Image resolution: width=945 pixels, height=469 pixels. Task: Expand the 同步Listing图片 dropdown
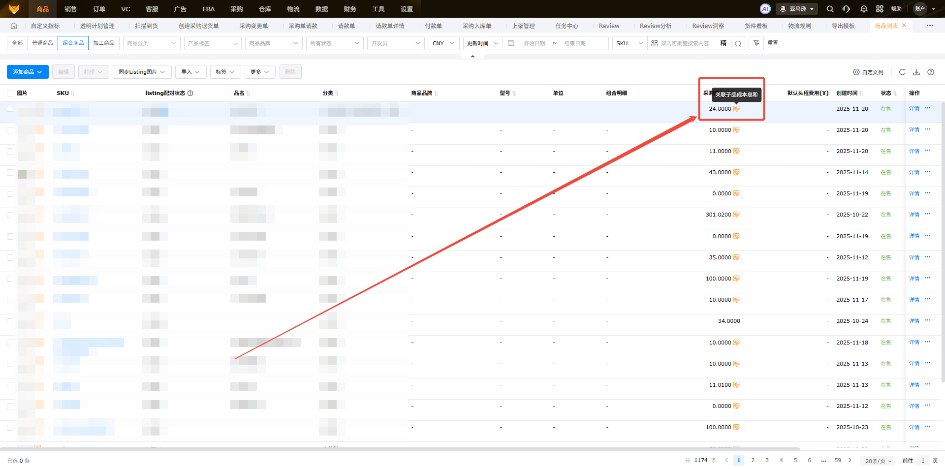pyautogui.click(x=142, y=72)
